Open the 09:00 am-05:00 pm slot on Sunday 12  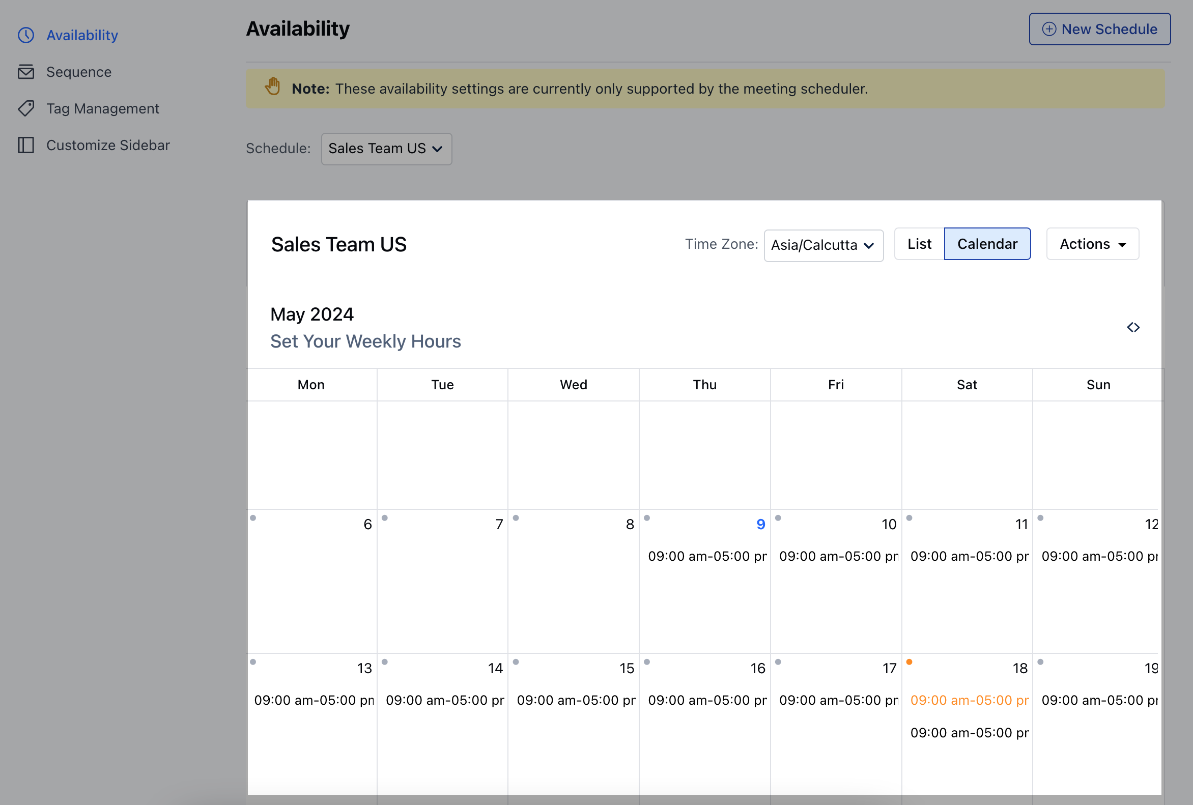[1099, 557]
